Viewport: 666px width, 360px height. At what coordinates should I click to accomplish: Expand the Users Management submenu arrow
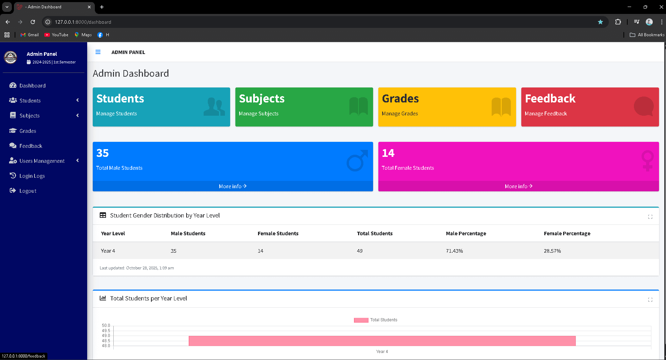point(77,161)
